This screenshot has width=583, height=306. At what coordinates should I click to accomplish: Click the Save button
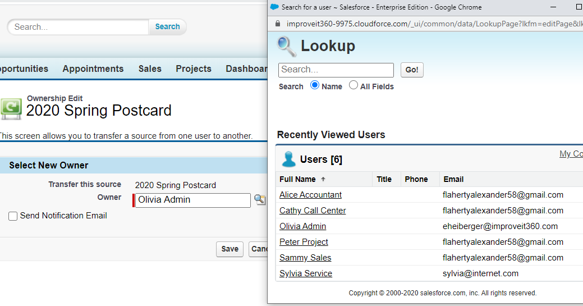pyautogui.click(x=230, y=249)
